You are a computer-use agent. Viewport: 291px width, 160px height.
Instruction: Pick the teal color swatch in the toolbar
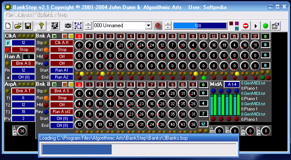click(x=237, y=28)
